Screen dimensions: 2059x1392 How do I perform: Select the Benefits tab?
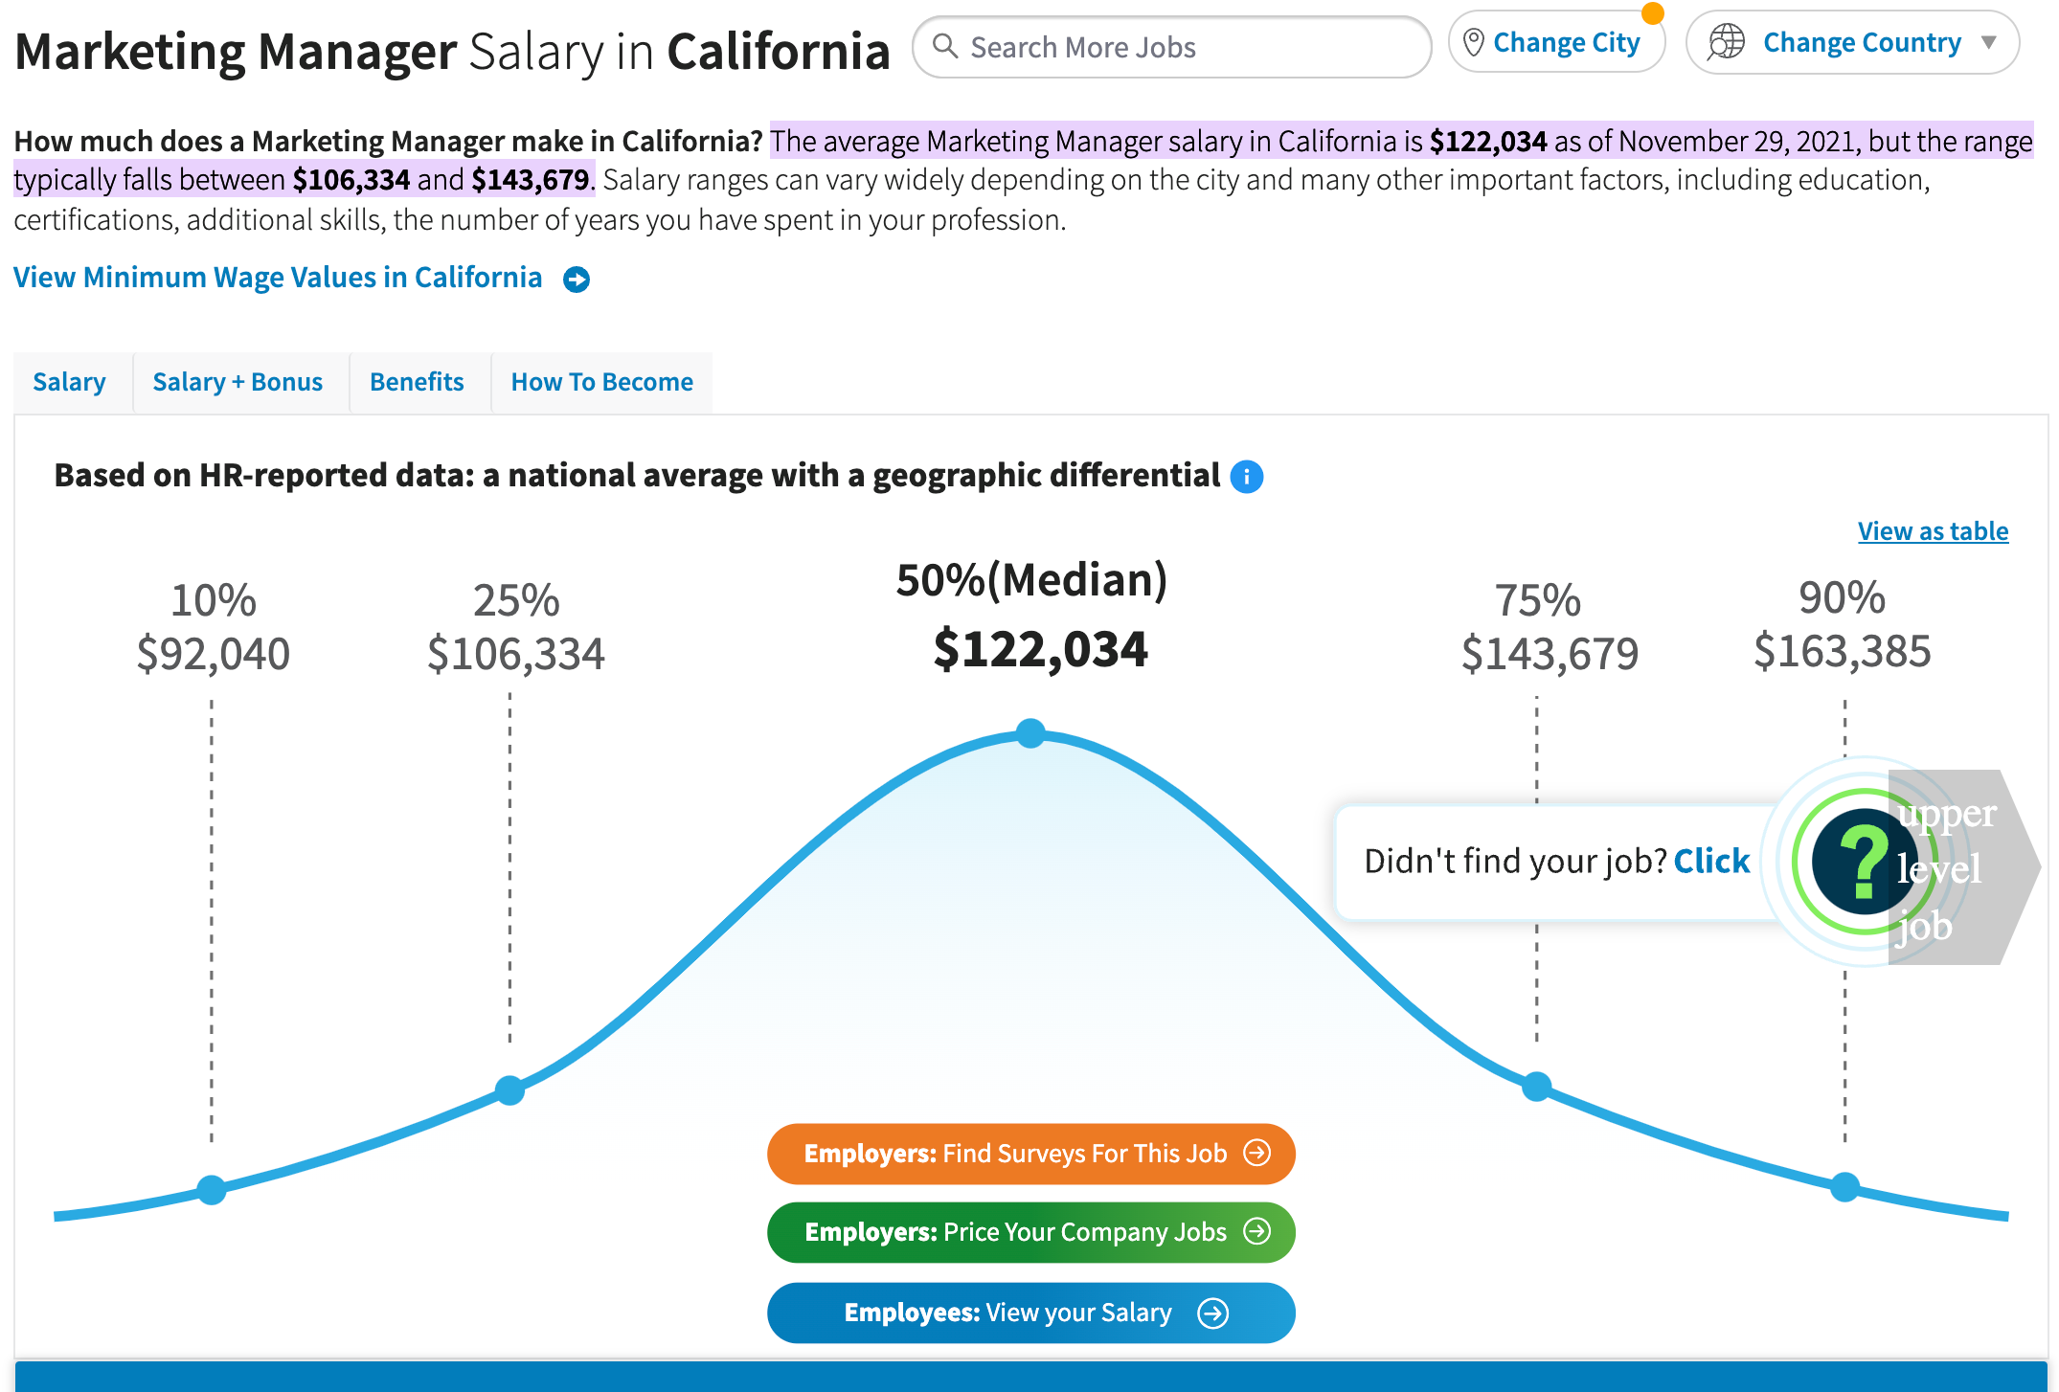coord(415,379)
